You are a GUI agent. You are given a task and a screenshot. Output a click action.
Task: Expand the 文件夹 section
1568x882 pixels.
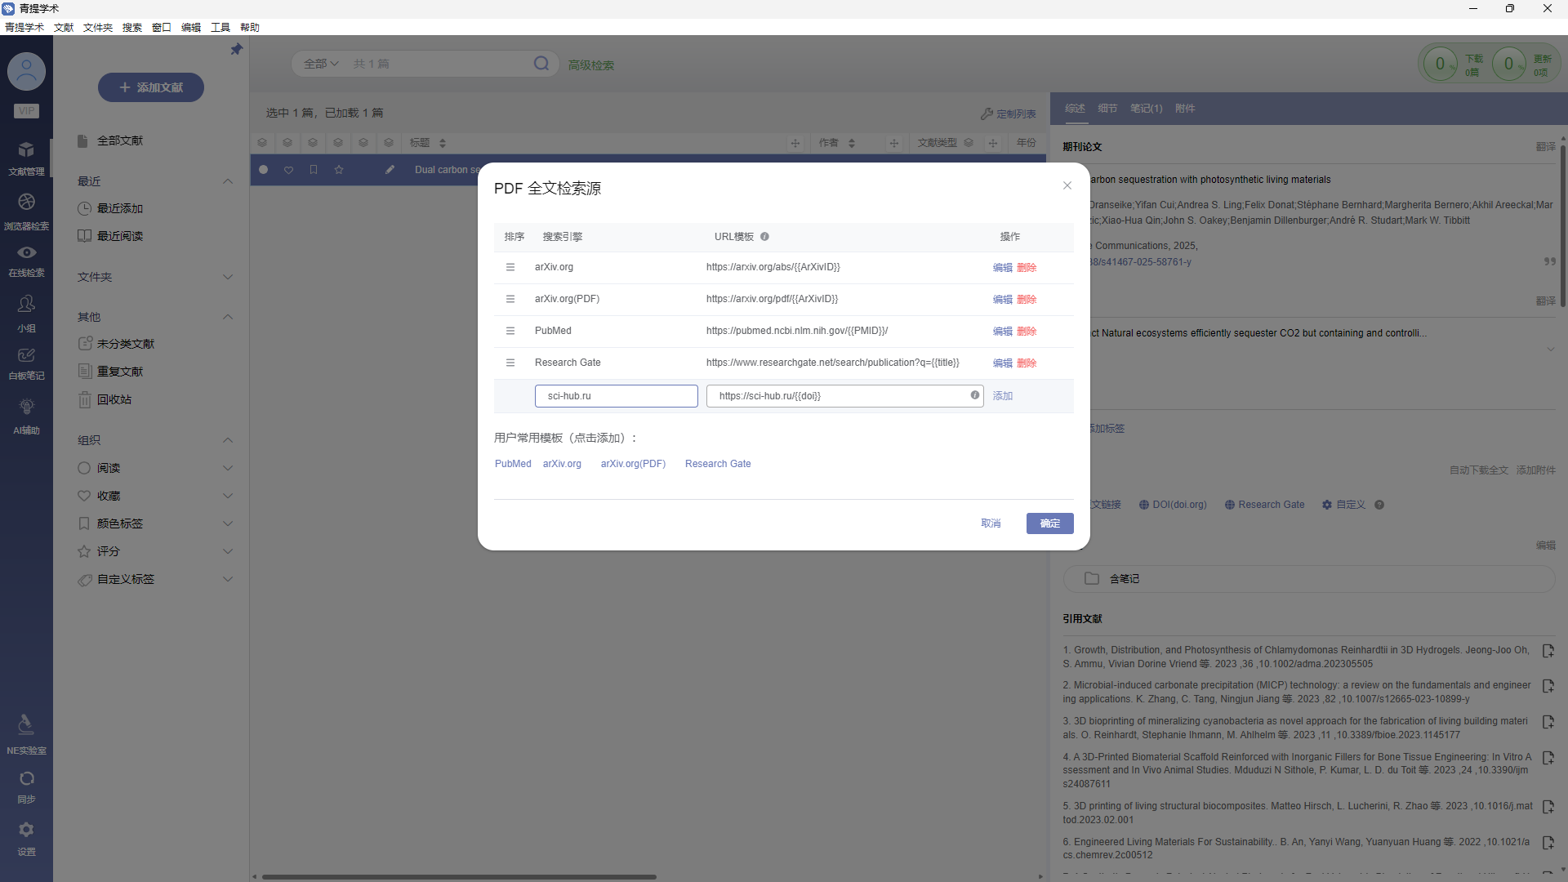coord(228,277)
